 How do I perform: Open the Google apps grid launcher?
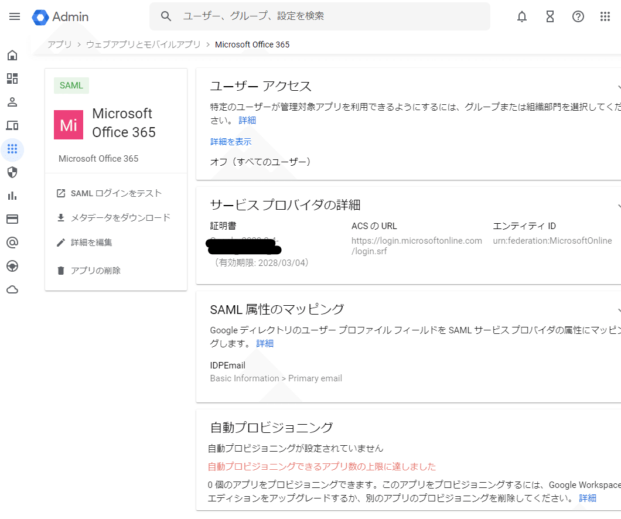tap(605, 16)
